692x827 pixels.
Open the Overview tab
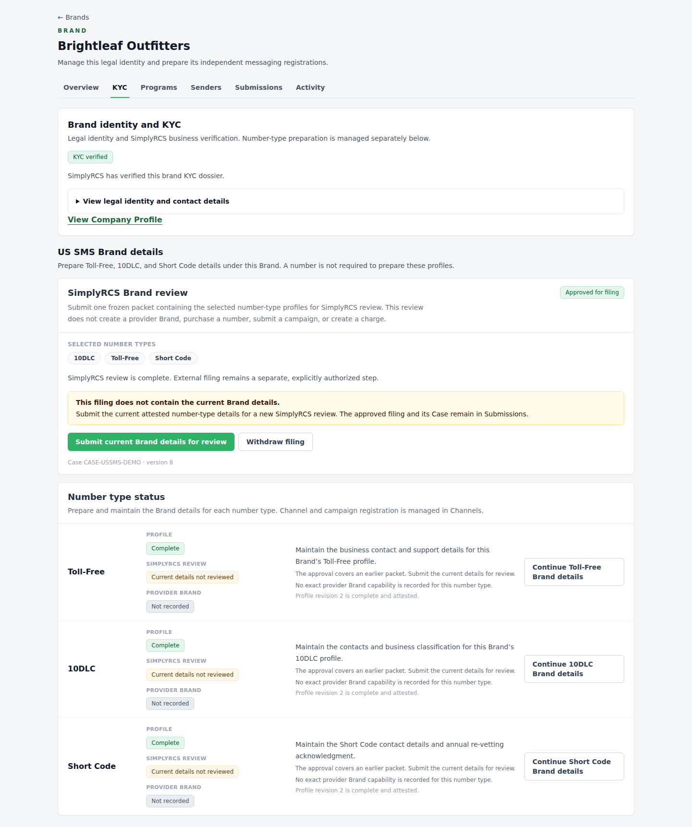click(x=81, y=87)
